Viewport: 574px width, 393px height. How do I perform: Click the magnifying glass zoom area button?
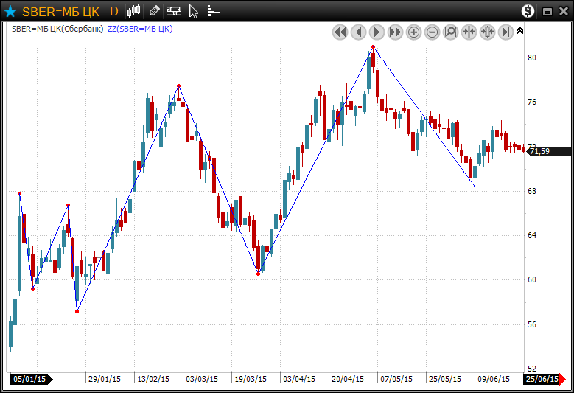pos(450,32)
